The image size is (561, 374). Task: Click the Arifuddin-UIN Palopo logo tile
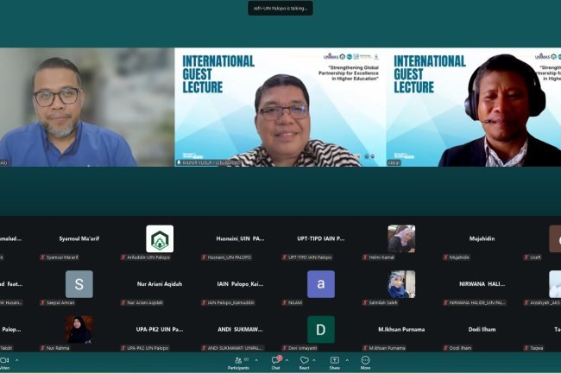[x=160, y=238]
